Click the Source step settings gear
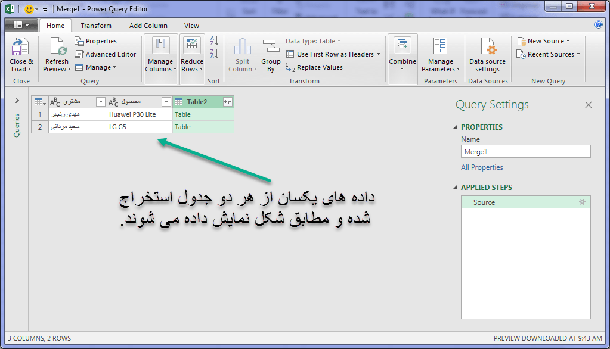Image resolution: width=610 pixels, height=349 pixels. click(x=582, y=202)
